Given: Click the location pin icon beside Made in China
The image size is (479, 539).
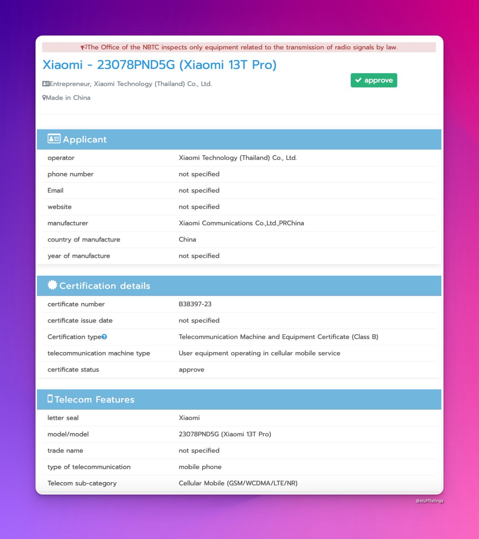Looking at the screenshot, I should pyautogui.click(x=44, y=97).
